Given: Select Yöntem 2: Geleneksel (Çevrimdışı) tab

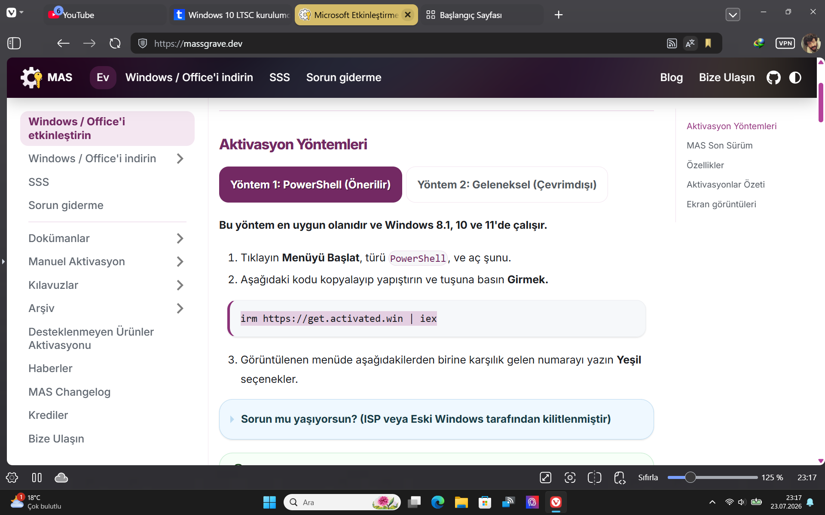Looking at the screenshot, I should point(507,185).
